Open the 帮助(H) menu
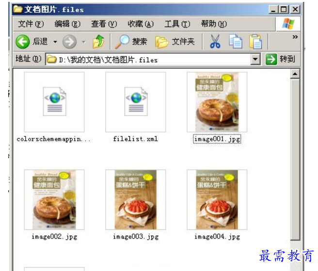 pyautogui.click(x=214, y=24)
